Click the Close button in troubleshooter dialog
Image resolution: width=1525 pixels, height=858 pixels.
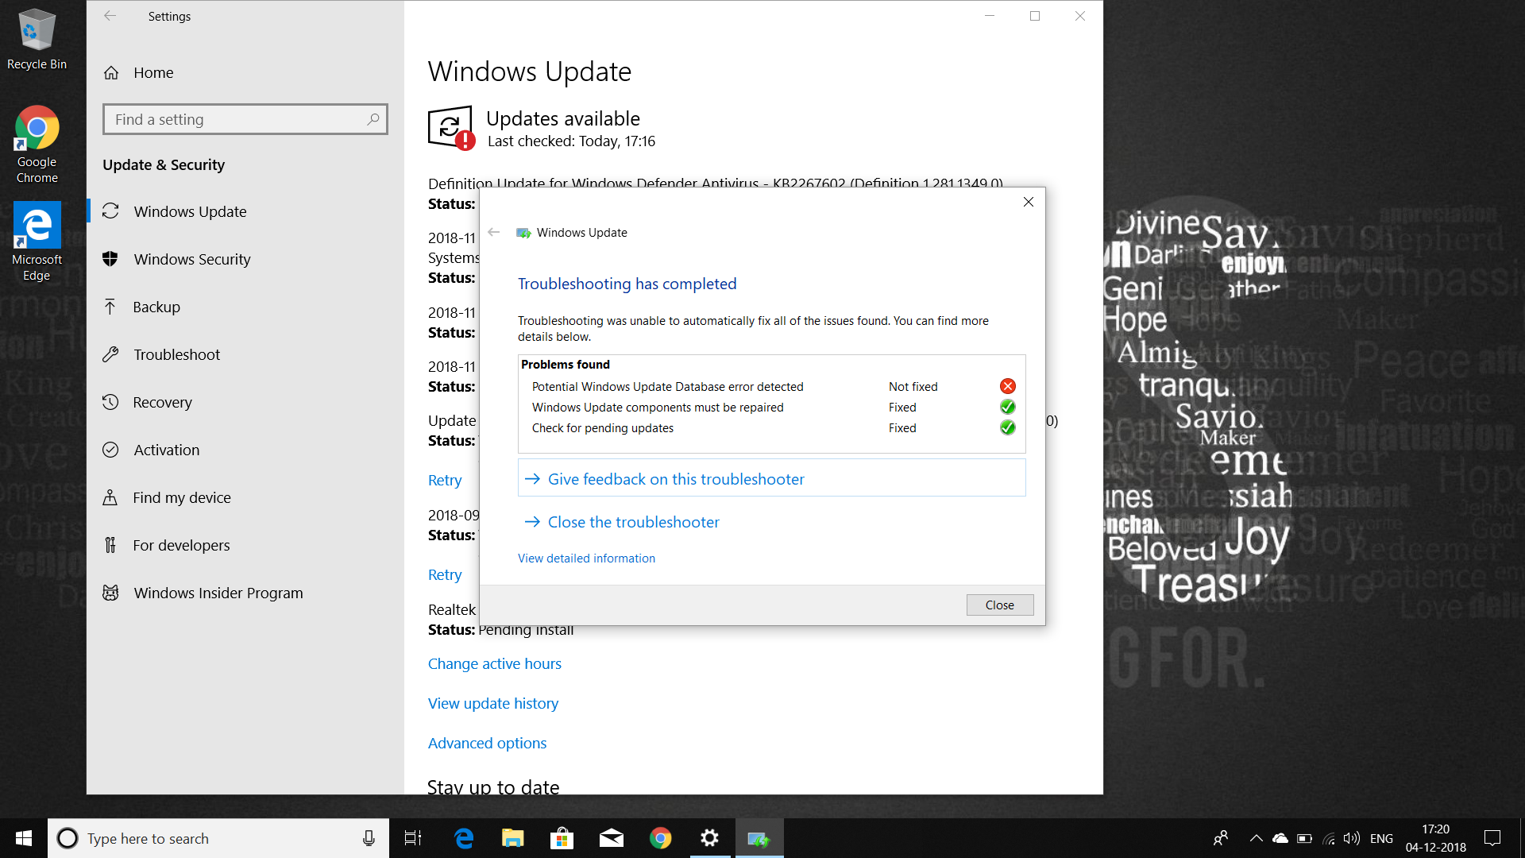click(x=1000, y=605)
